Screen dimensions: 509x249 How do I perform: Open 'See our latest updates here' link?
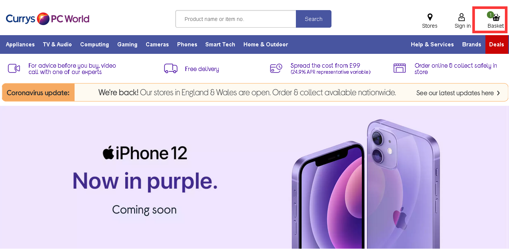[x=458, y=93]
